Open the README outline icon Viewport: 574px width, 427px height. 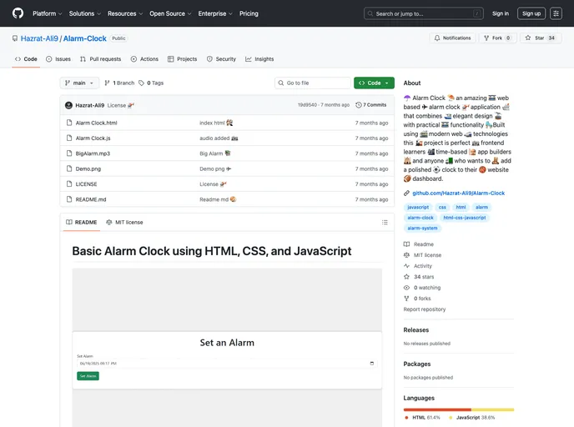(x=385, y=223)
